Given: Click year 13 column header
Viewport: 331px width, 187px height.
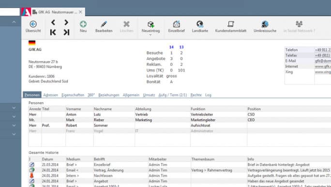Looking at the screenshot, I should (x=181, y=47).
